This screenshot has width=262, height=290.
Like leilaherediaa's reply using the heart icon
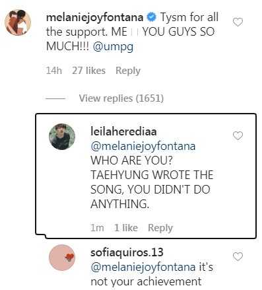(238, 135)
